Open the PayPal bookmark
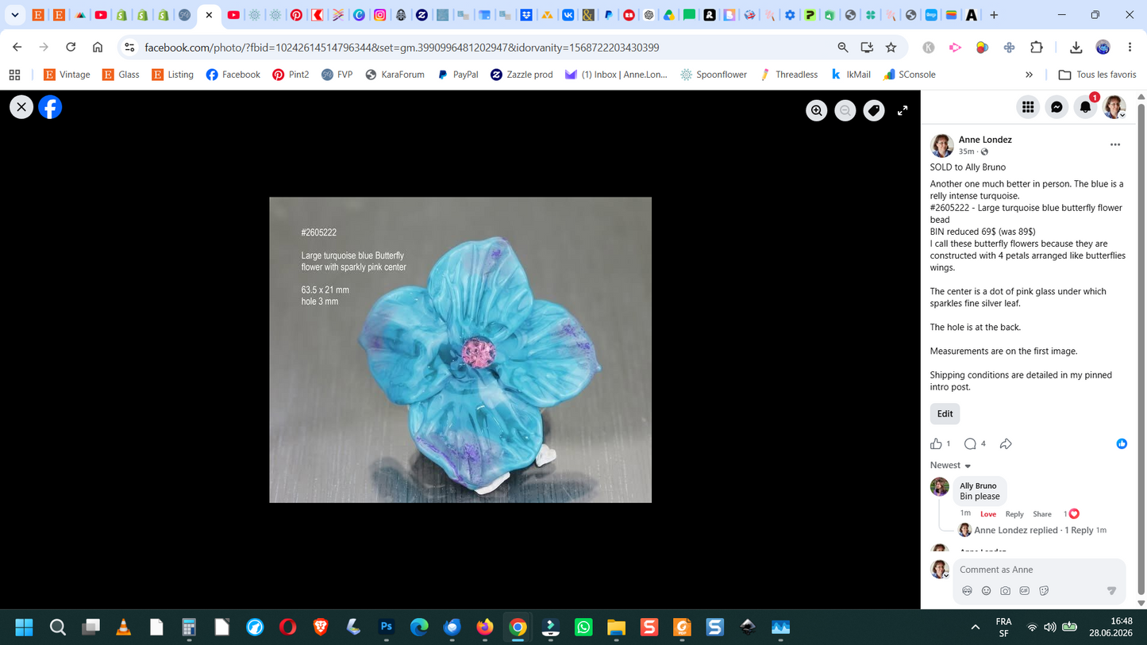The height and width of the screenshot is (645, 1147). pos(458,75)
